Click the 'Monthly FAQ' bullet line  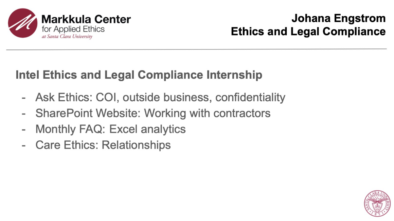click(x=110, y=129)
